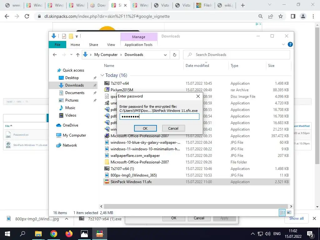Image resolution: width=320 pixels, height=240 pixels.
Task: Click the horizontal scrollbar in Explorer
Action: point(196,206)
